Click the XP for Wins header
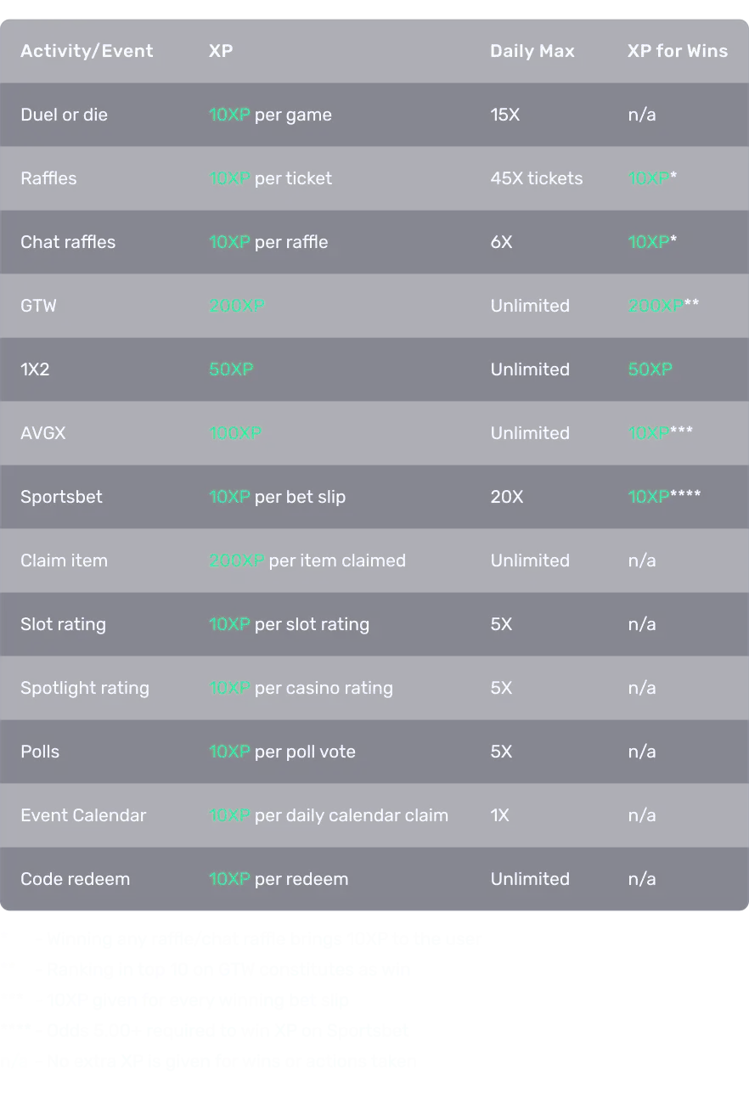This screenshot has height=1093, width=749. click(678, 51)
